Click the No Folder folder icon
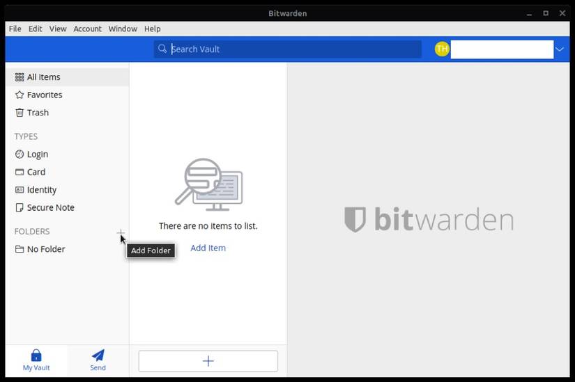This screenshot has width=575, height=382. 20,249
